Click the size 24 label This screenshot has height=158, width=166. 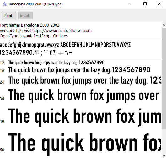[x=2, y=82]
